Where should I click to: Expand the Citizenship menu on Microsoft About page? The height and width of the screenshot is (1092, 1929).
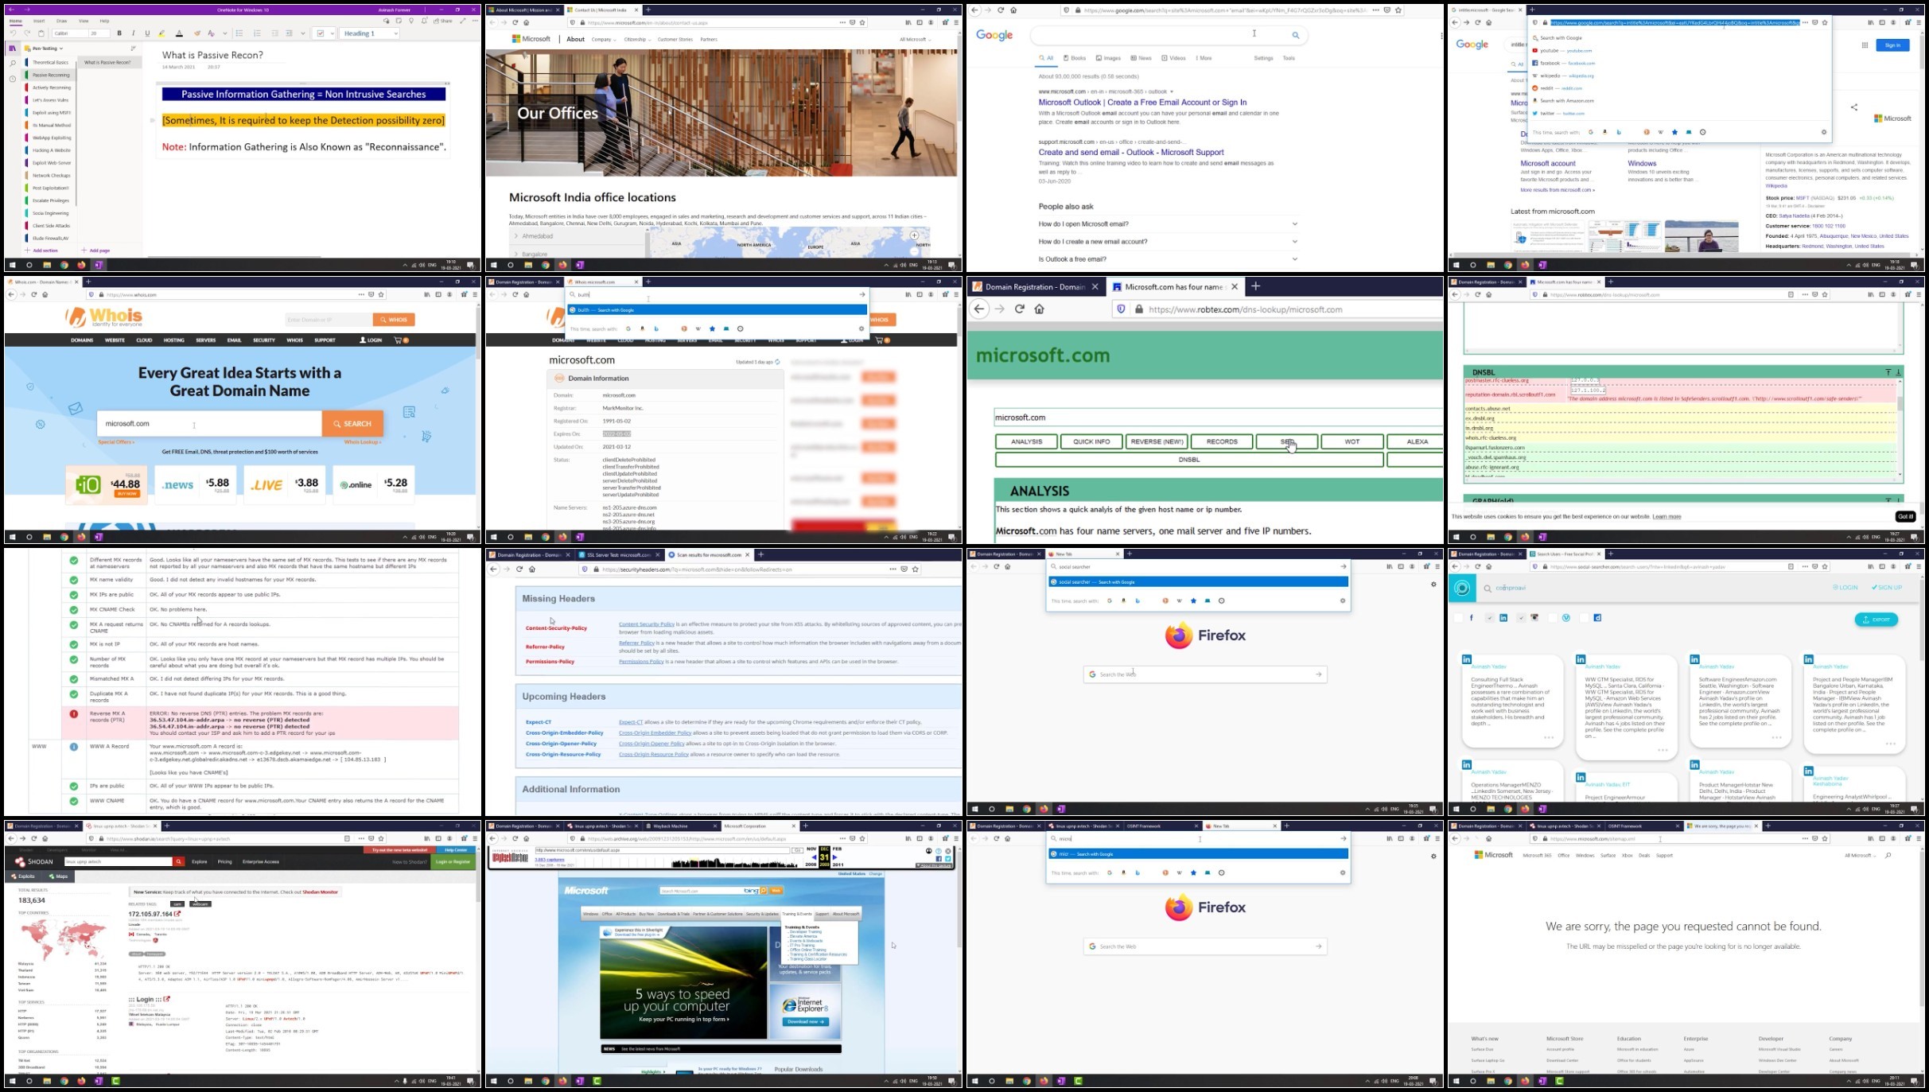click(x=636, y=40)
